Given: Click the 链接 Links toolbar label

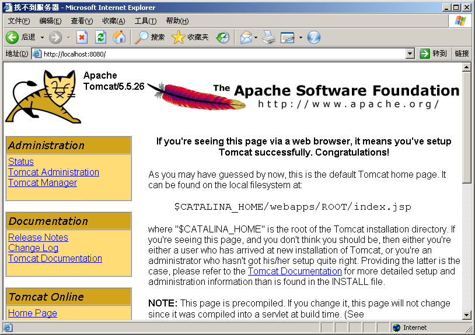Looking at the screenshot, I should click(x=462, y=54).
